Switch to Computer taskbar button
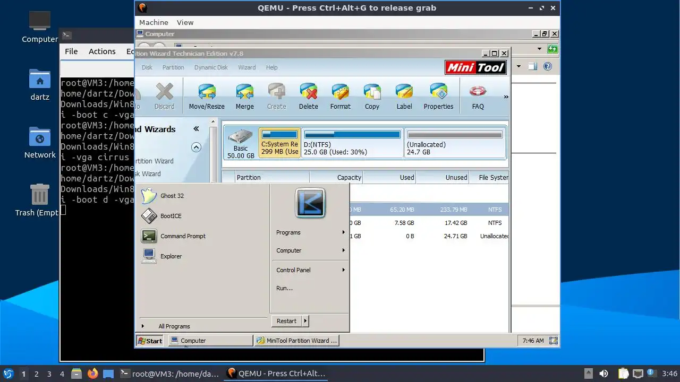Image resolution: width=680 pixels, height=382 pixels. 210,341
